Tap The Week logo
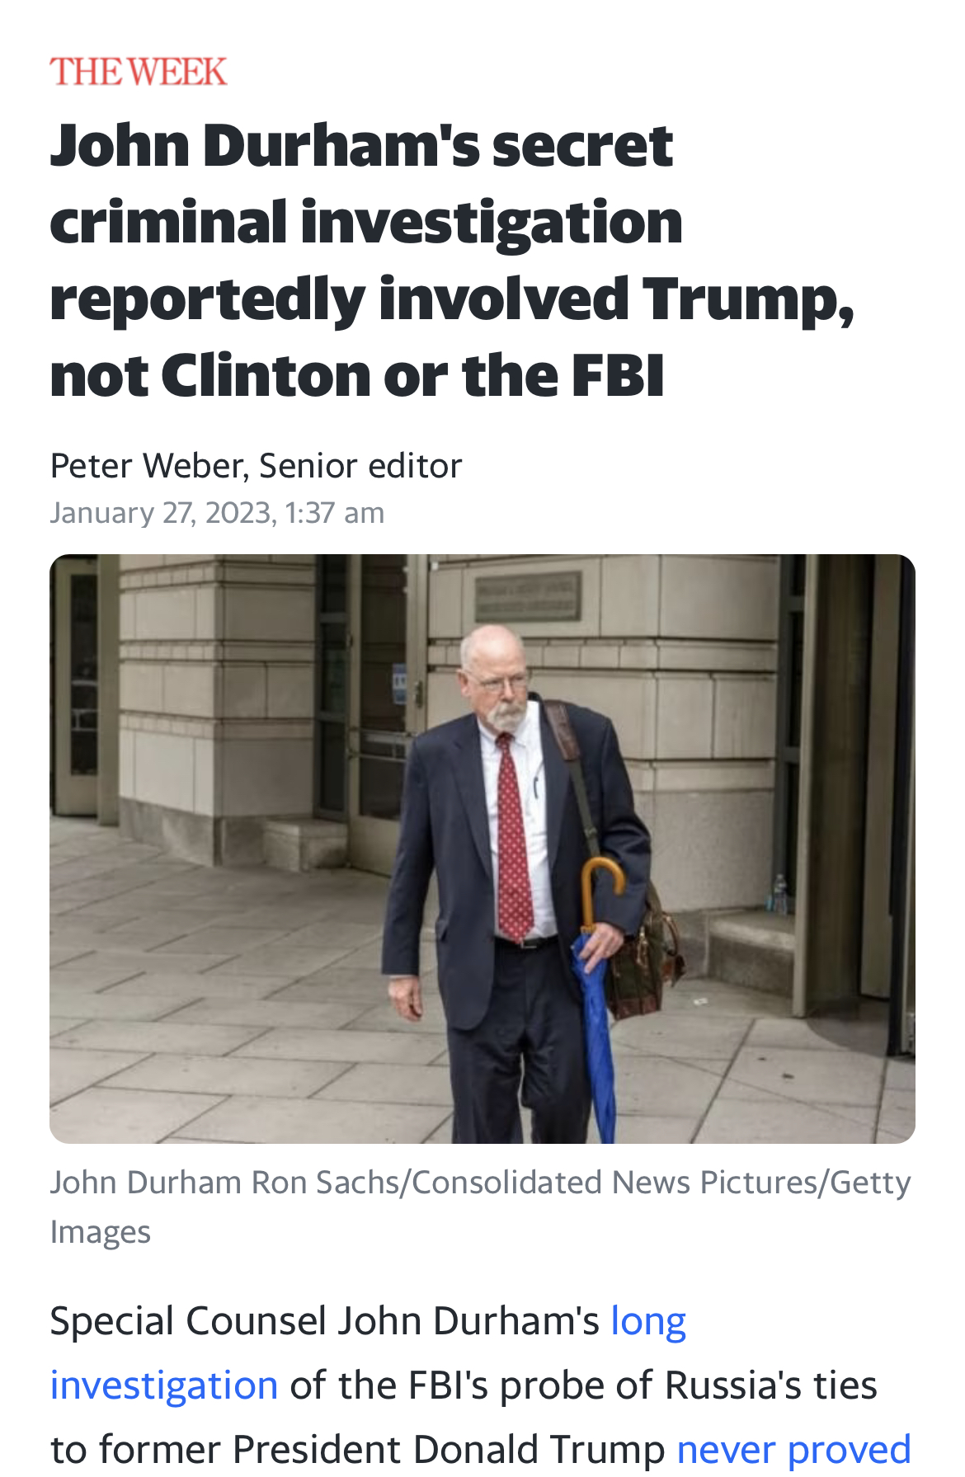Screen dimensions: 965x1477 click(x=138, y=72)
